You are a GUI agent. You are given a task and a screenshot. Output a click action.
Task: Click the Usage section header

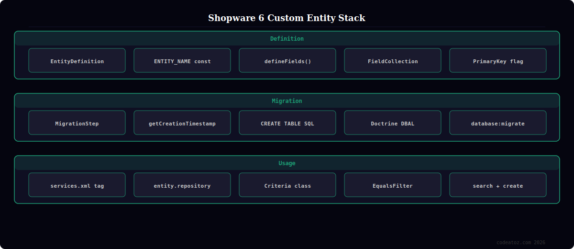[287, 163]
